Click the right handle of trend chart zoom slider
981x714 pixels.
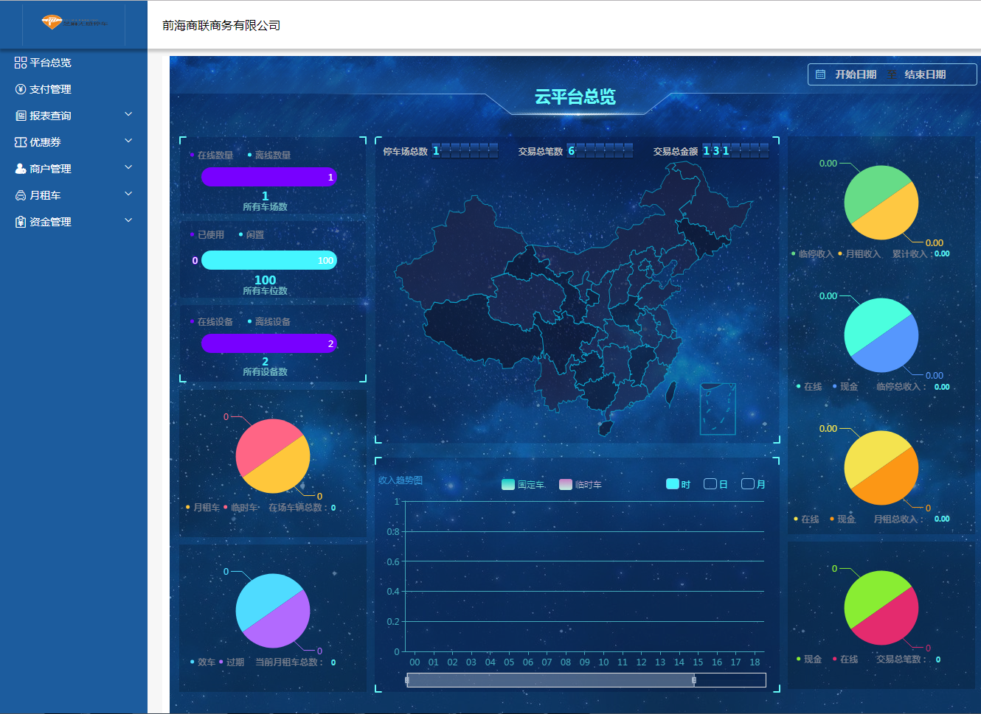coord(694,680)
